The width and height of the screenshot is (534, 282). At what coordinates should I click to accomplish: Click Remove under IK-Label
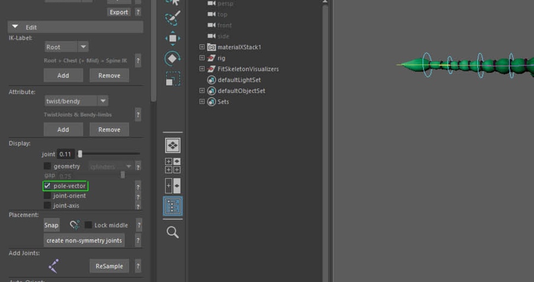coord(109,75)
